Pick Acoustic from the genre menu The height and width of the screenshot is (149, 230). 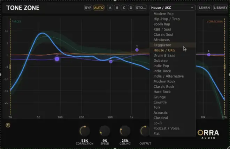[172, 112]
